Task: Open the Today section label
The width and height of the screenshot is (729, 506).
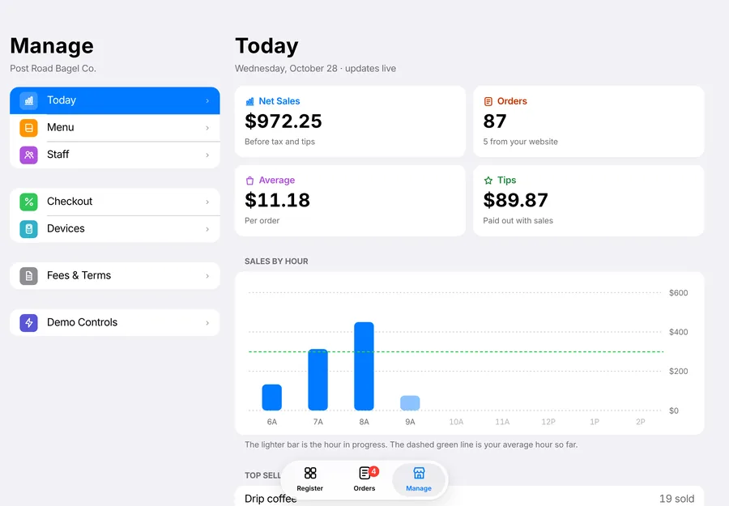Action: point(62,100)
